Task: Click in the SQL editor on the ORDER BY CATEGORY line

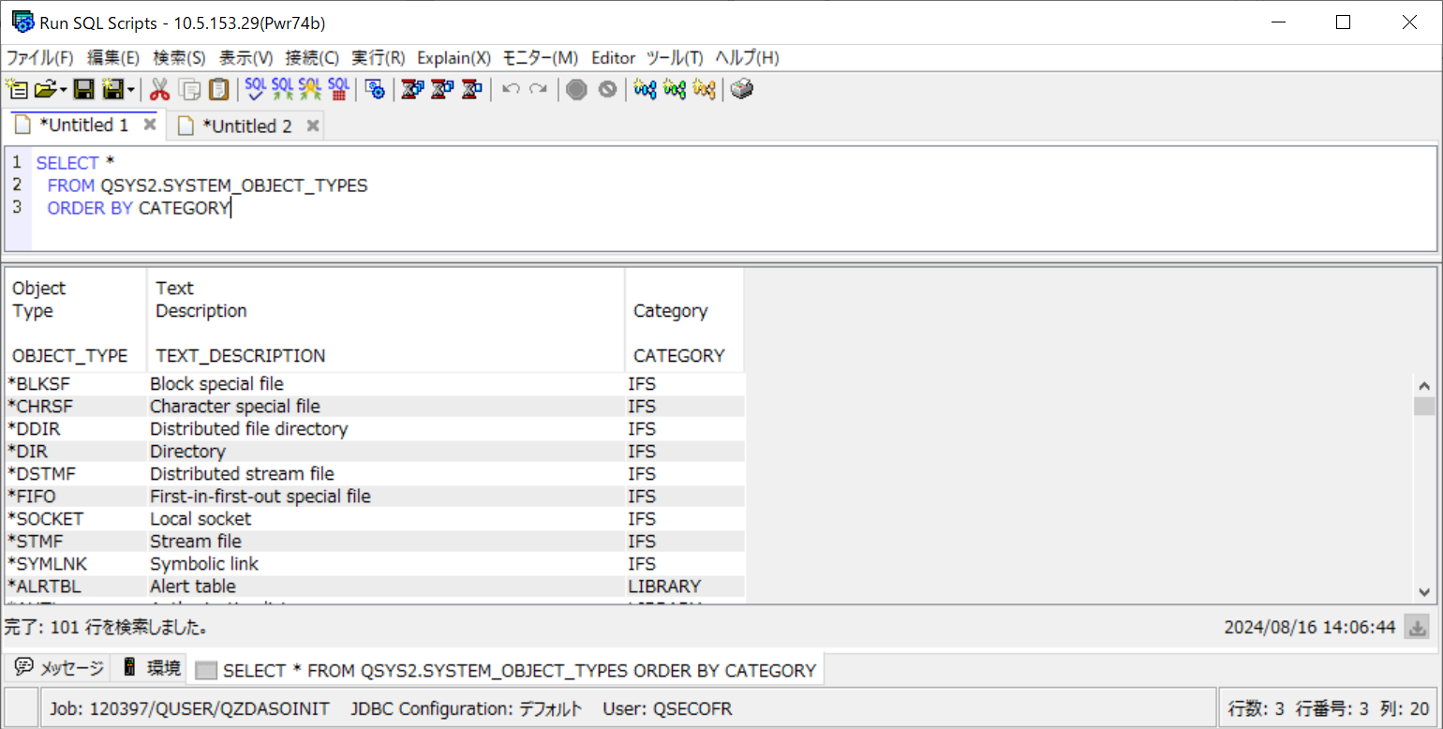Action: point(139,208)
